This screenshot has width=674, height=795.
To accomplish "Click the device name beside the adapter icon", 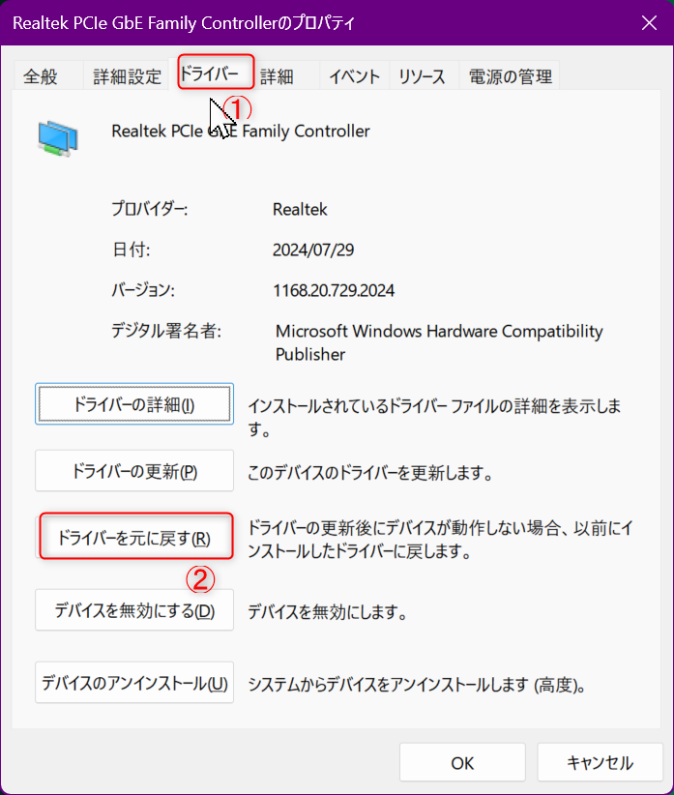I will point(241,132).
